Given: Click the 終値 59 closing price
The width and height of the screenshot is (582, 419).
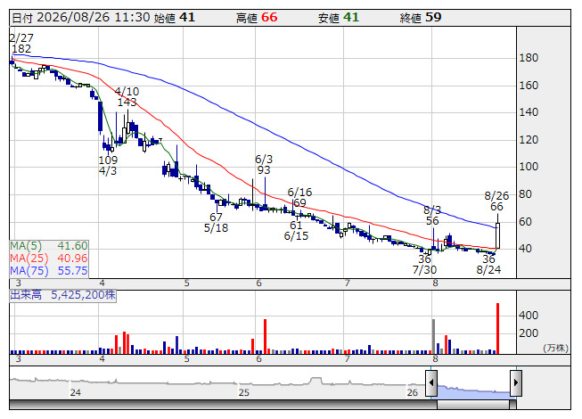Looking at the screenshot, I should pyautogui.click(x=421, y=18).
